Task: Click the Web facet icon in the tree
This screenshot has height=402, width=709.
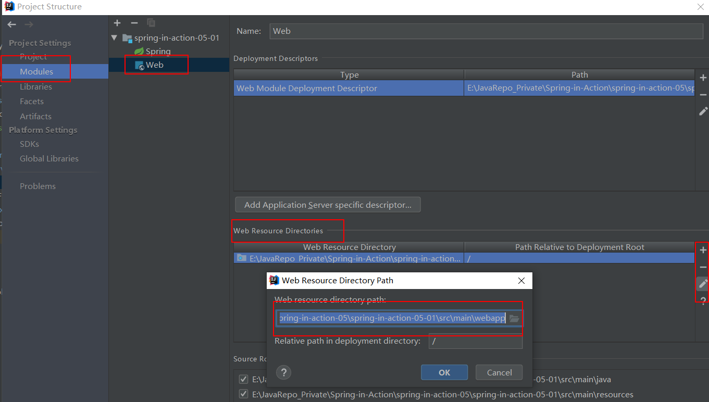Action: tap(140, 65)
